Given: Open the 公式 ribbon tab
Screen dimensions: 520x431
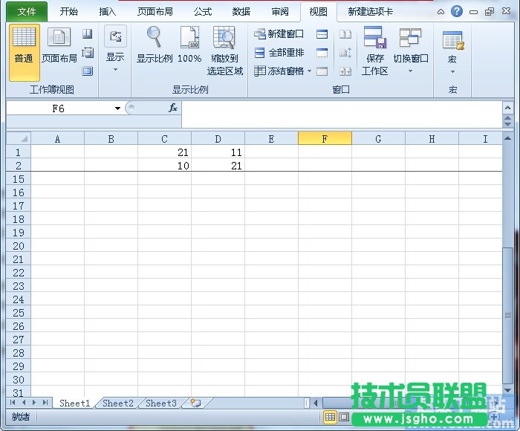Looking at the screenshot, I should pyautogui.click(x=202, y=12).
